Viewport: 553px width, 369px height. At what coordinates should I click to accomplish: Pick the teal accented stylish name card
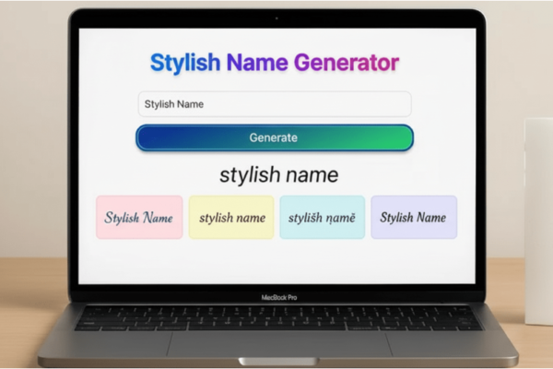coord(322,218)
